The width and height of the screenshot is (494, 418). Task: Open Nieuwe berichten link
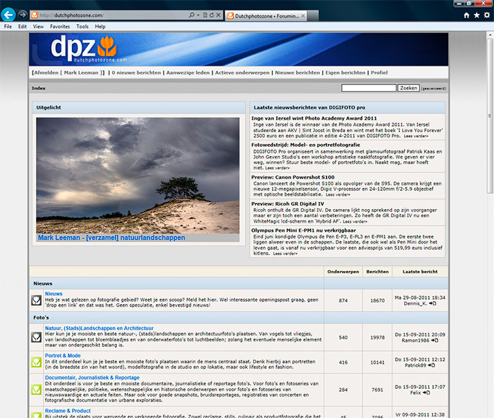(298, 73)
